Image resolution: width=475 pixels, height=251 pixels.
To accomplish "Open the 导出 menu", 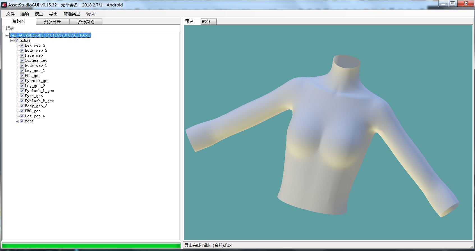I will [53, 14].
